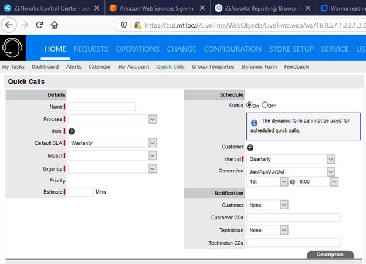This screenshot has height=264, width=366.
Task: Open the REQUESTS main menu
Action: tap(91, 49)
